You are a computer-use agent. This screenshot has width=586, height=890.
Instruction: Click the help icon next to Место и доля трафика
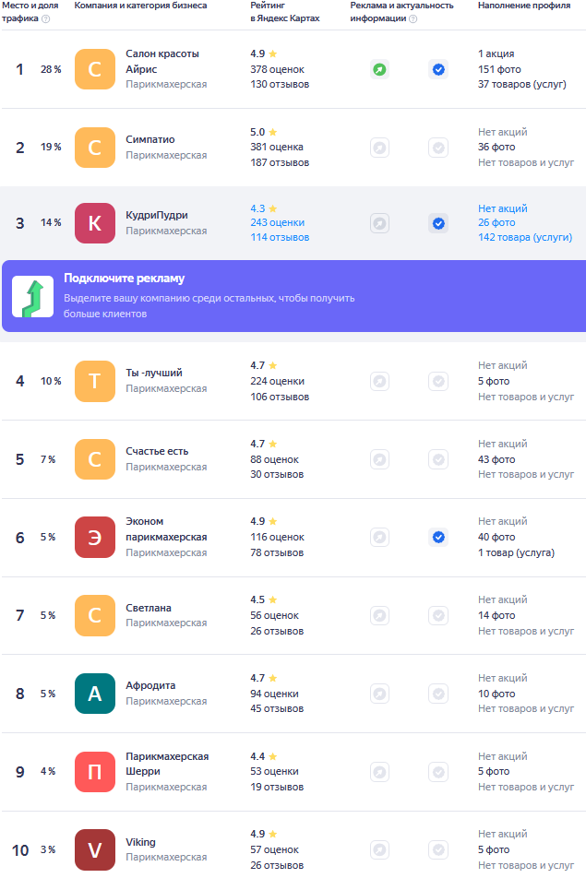point(46,18)
